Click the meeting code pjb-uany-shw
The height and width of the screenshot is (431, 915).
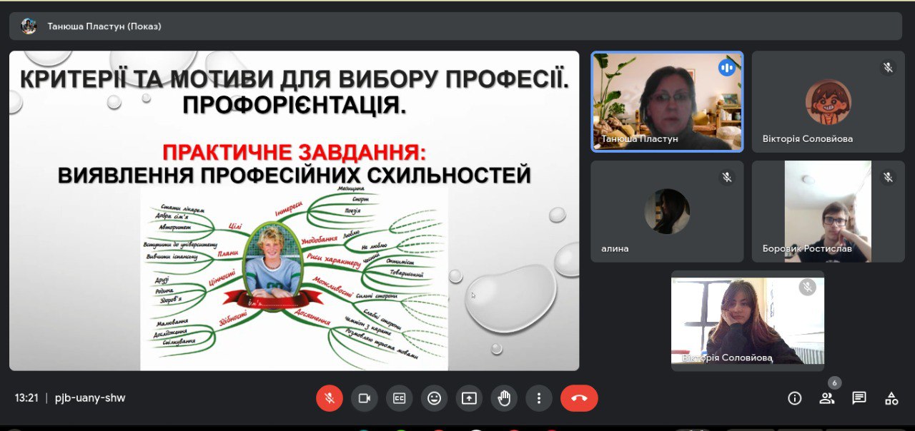tap(90, 398)
